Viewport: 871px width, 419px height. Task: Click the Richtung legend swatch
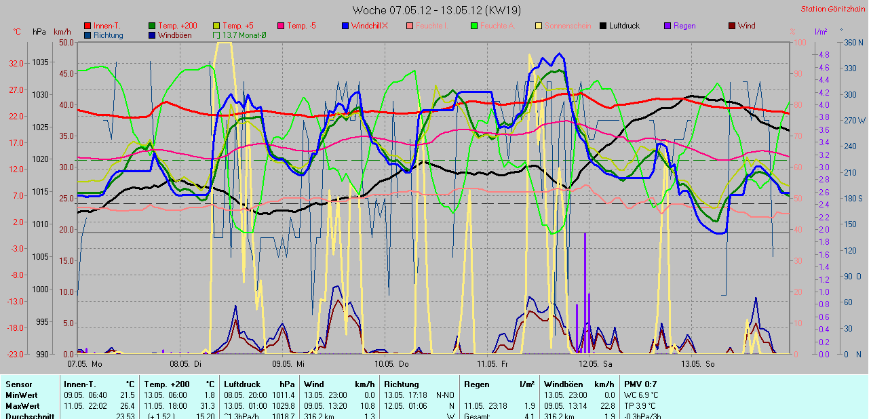(x=88, y=35)
